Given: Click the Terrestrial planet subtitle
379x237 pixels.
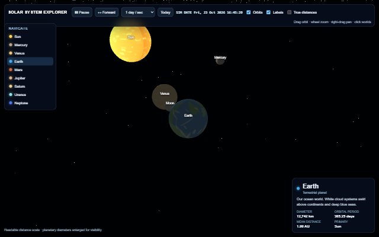Looking at the screenshot, I should click(x=314, y=193).
